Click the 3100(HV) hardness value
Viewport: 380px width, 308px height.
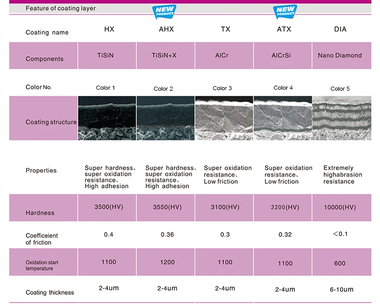[x=225, y=207]
